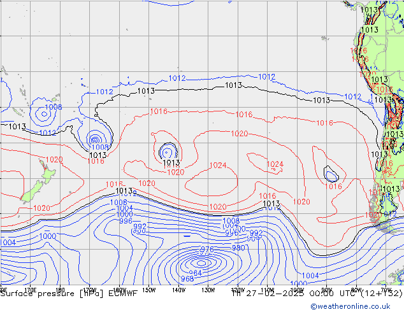Click New Zealand's South Island on the map
This screenshot has width=404, height=312.
[x=32, y=192]
